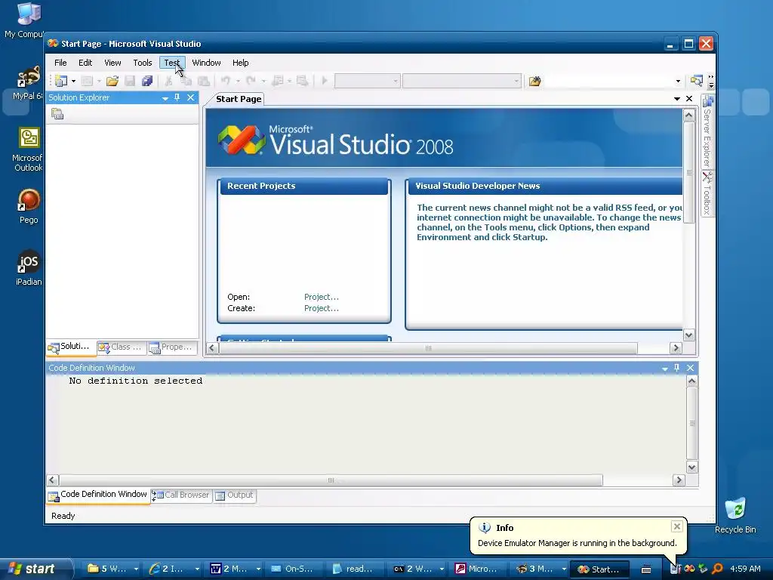Select the Start Page document tab

pos(239,99)
